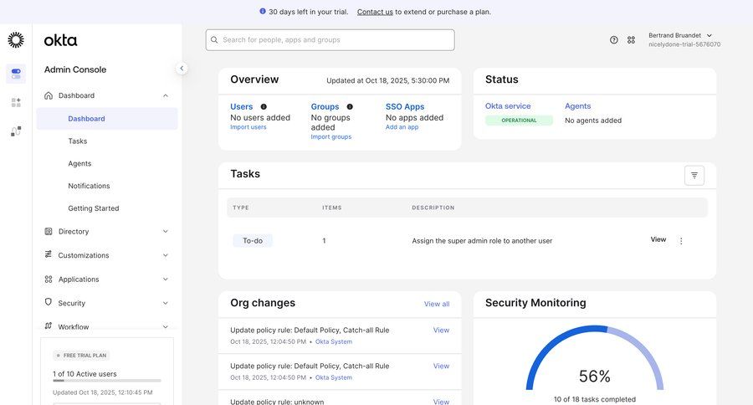
Task: Click the Users heading link
Action: [242, 106]
